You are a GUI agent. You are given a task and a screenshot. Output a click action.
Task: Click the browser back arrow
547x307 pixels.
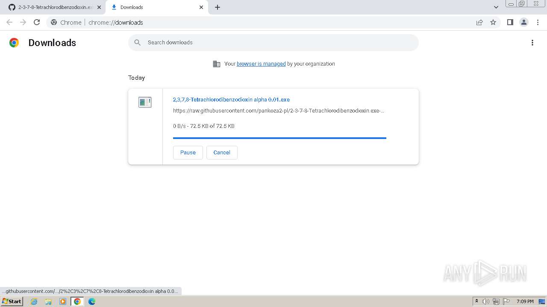[9, 22]
